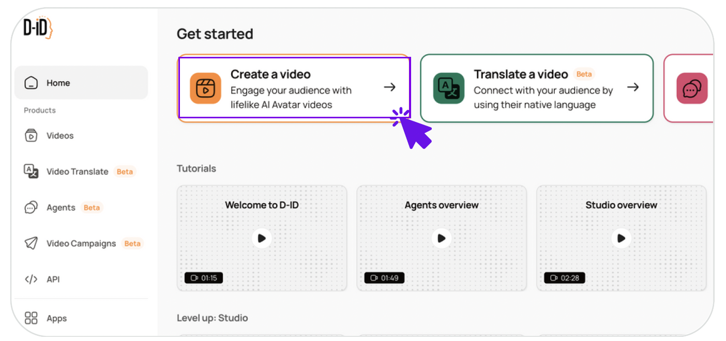
Task: Click the API code brackets icon
Action: (x=32, y=280)
